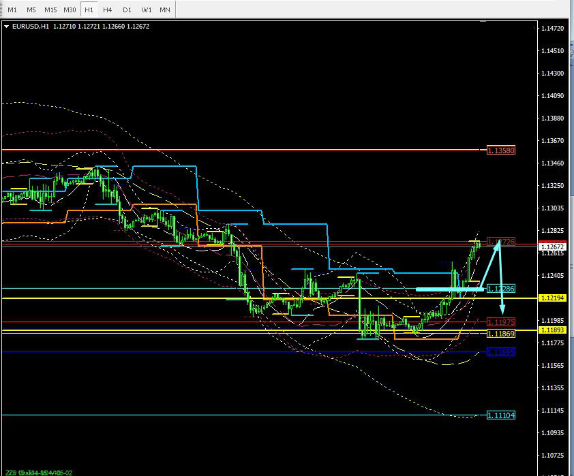Select the blue 1.11695 level label
The height and width of the screenshot is (476, 574).
tap(500, 352)
